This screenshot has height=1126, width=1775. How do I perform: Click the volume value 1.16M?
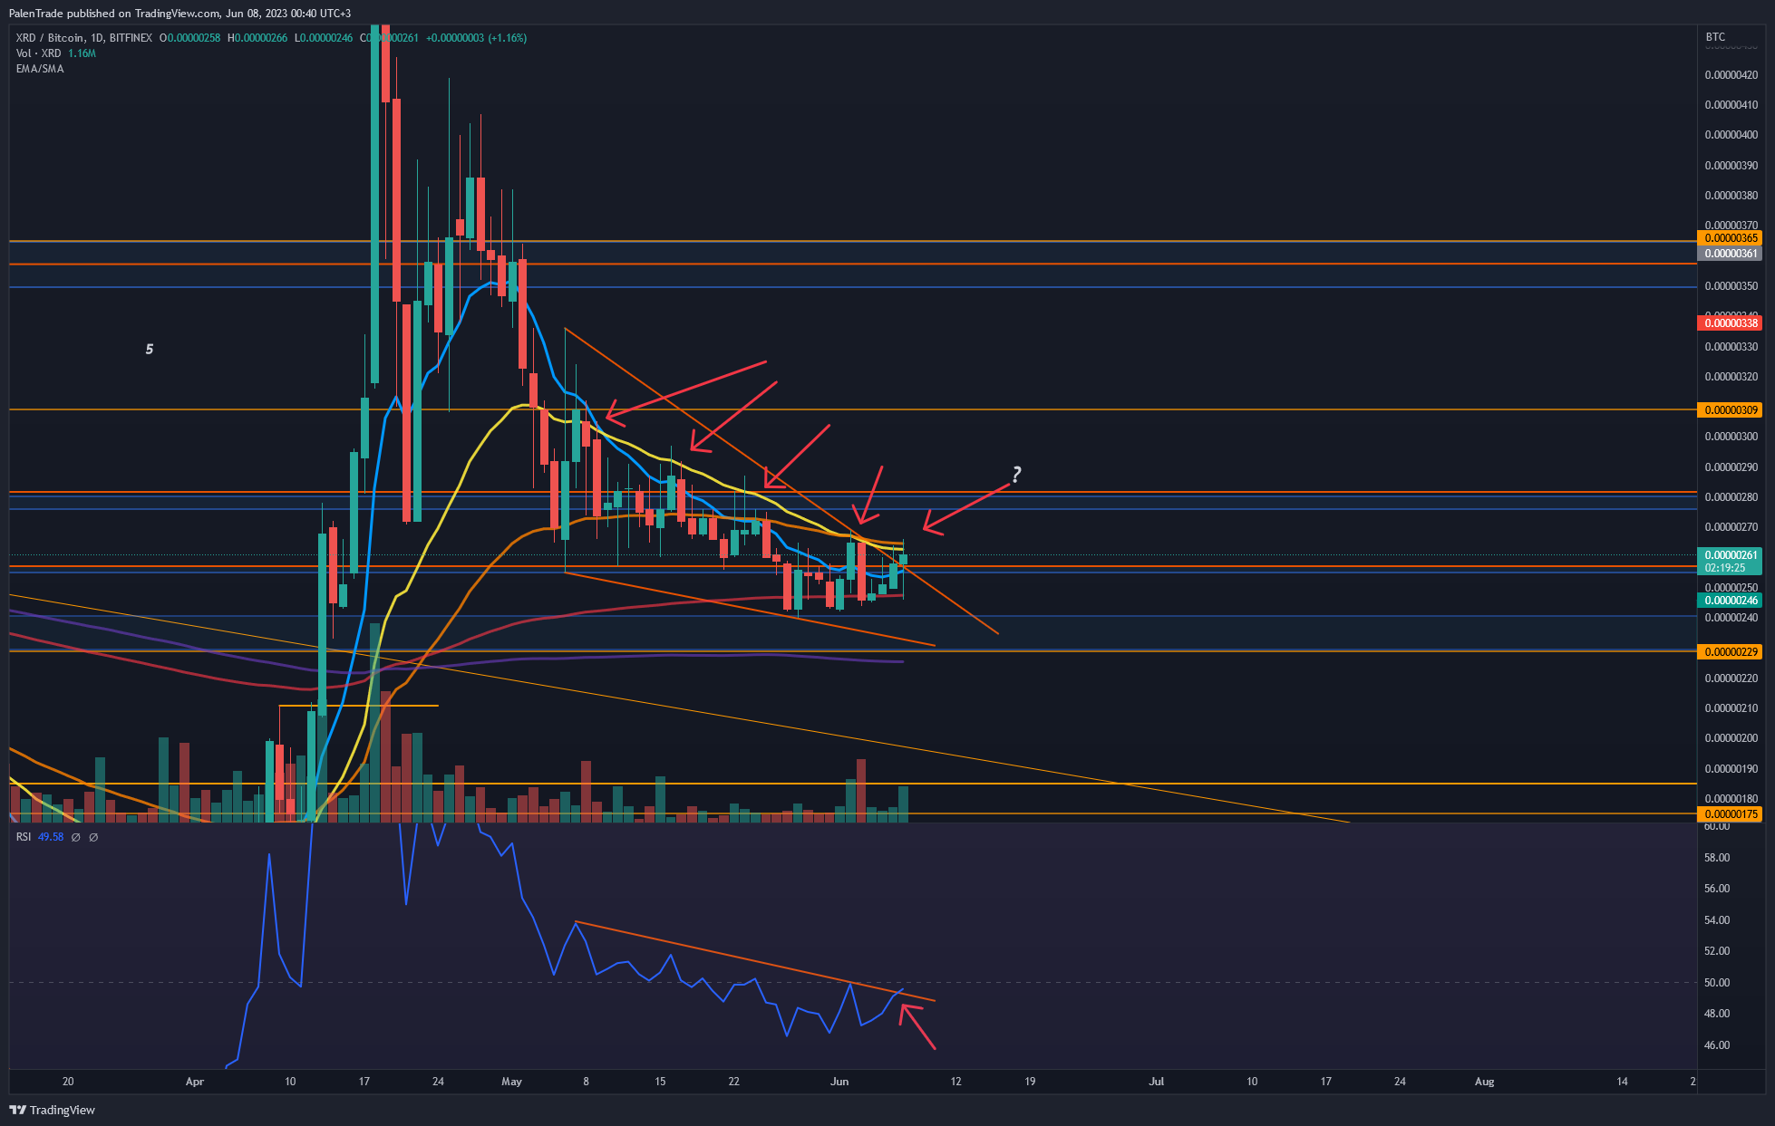(x=82, y=53)
